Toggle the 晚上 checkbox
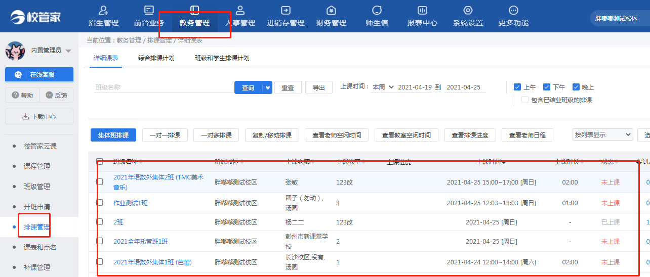Image resolution: width=650 pixels, height=277 pixels. [576, 87]
